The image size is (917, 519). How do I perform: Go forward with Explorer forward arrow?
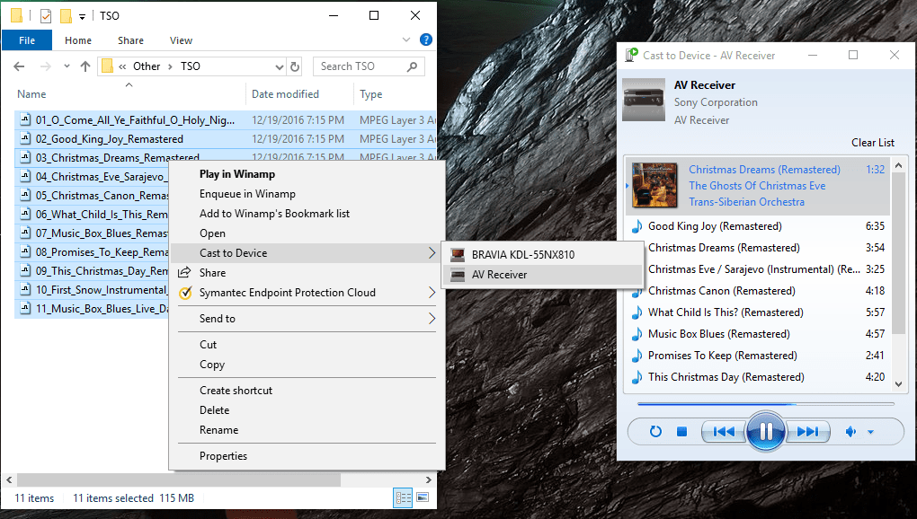[x=46, y=66]
